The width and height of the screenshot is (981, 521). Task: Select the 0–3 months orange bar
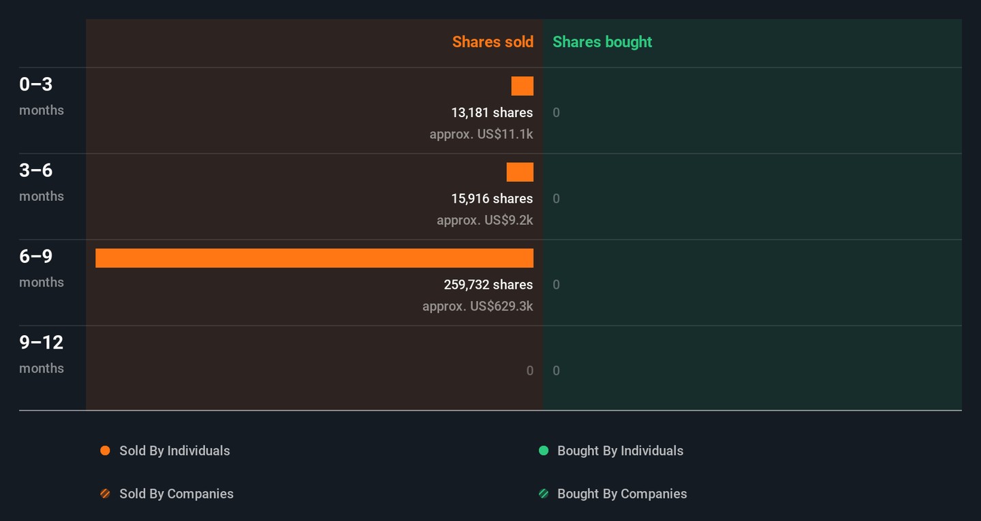(523, 86)
